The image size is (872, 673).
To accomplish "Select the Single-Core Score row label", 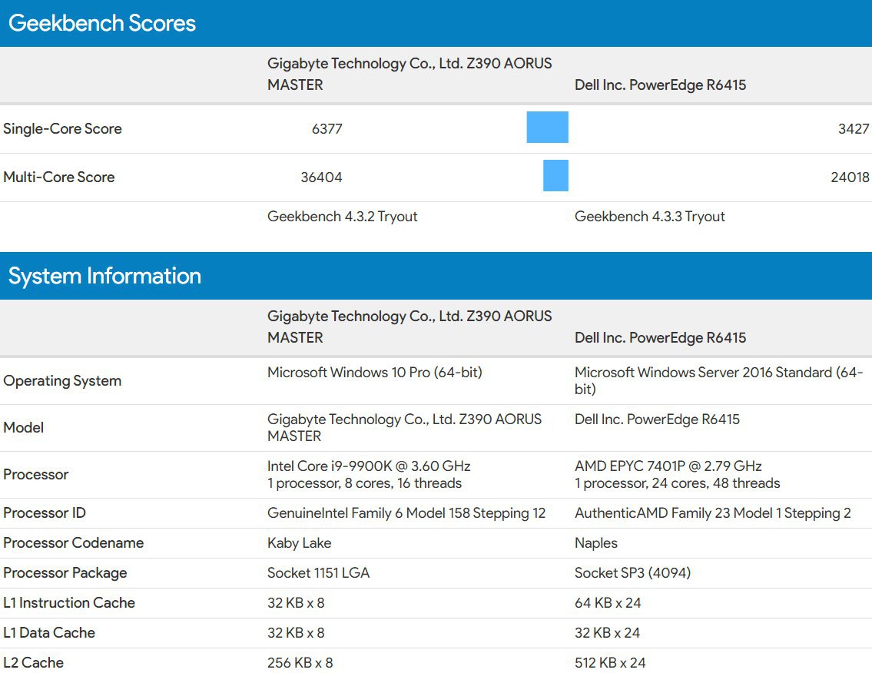I will coord(62,128).
